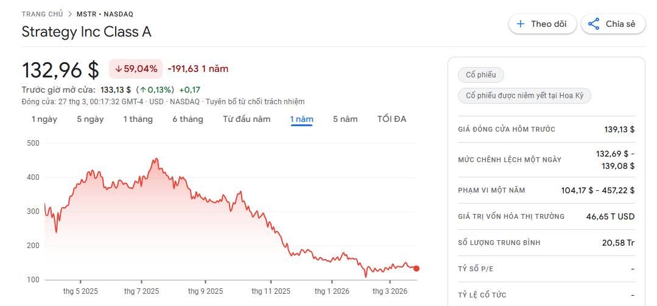This screenshot has width=657, height=306.
Task: Click Cổ phiếu được niêm yết tại Hoa Kỳ chip
Action: (x=524, y=96)
